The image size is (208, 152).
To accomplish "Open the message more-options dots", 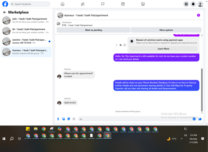I will click(116, 45).
